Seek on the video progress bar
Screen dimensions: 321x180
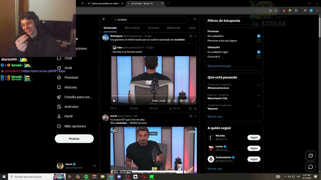(x=153, y=96)
